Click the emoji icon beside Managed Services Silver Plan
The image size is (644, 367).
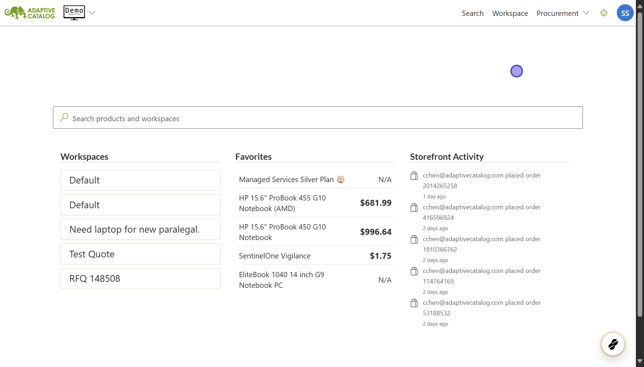(341, 180)
